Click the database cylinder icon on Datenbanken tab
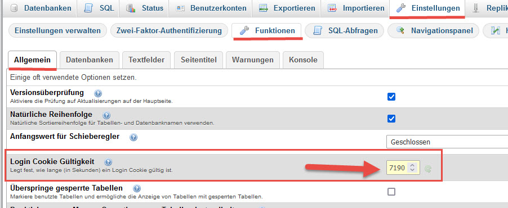Image resolution: width=508 pixels, height=208 pixels. coord(14,8)
